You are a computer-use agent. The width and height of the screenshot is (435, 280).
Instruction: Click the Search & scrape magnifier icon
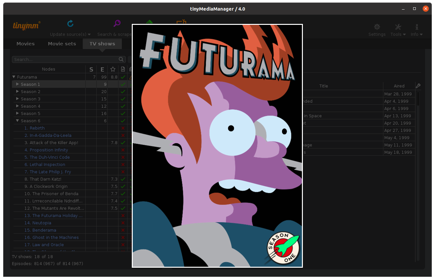(117, 24)
